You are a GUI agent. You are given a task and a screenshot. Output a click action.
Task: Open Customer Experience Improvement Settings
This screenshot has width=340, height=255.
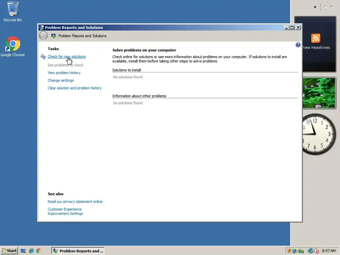coord(65,212)
